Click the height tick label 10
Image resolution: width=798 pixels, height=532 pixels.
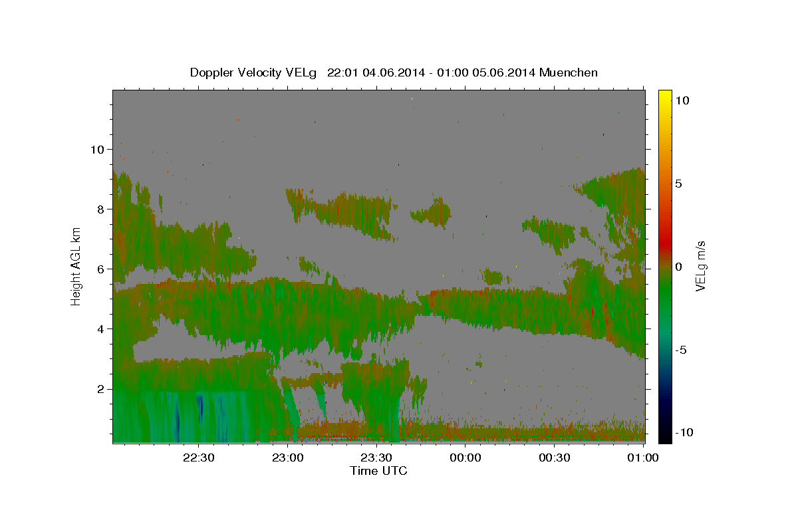click(96, 149)
